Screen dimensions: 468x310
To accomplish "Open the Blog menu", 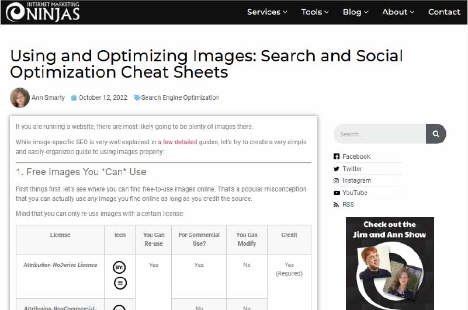I will (x=352, y=12).
